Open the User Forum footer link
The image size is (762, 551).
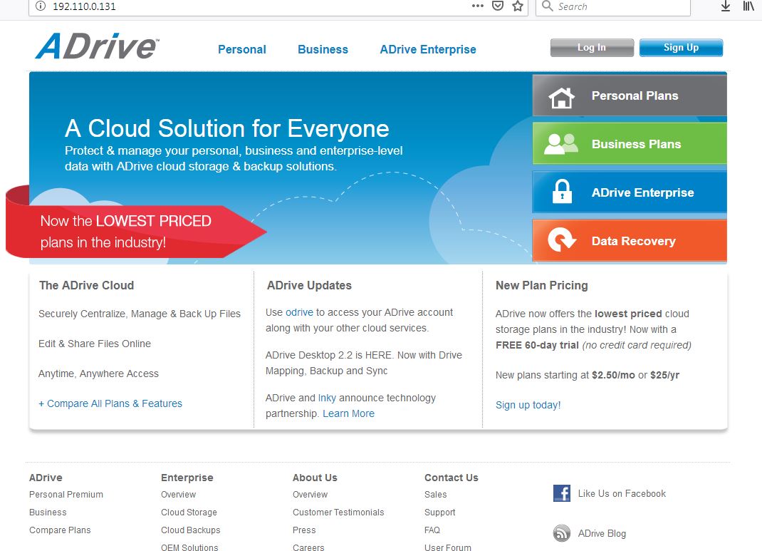click(x=447, y=547)
